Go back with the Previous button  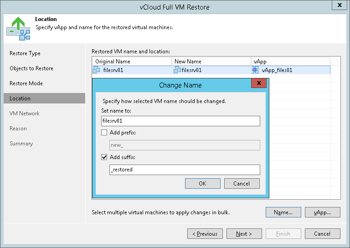205,234
